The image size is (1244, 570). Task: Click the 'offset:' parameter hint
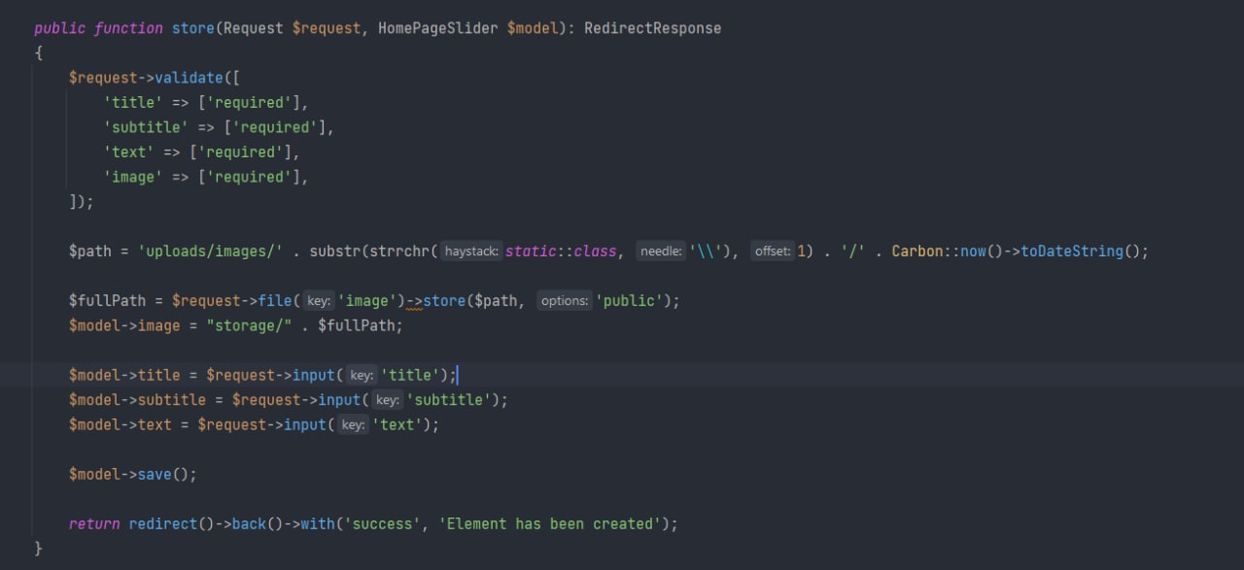[774, 251]
